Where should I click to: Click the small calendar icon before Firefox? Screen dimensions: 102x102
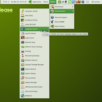pos(77,2)
